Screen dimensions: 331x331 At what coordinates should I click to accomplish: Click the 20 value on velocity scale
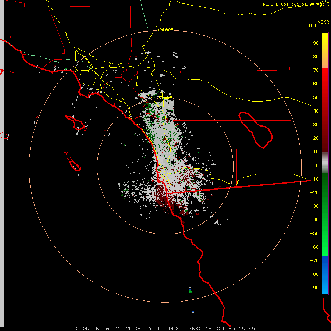click(x=316, y=138)
